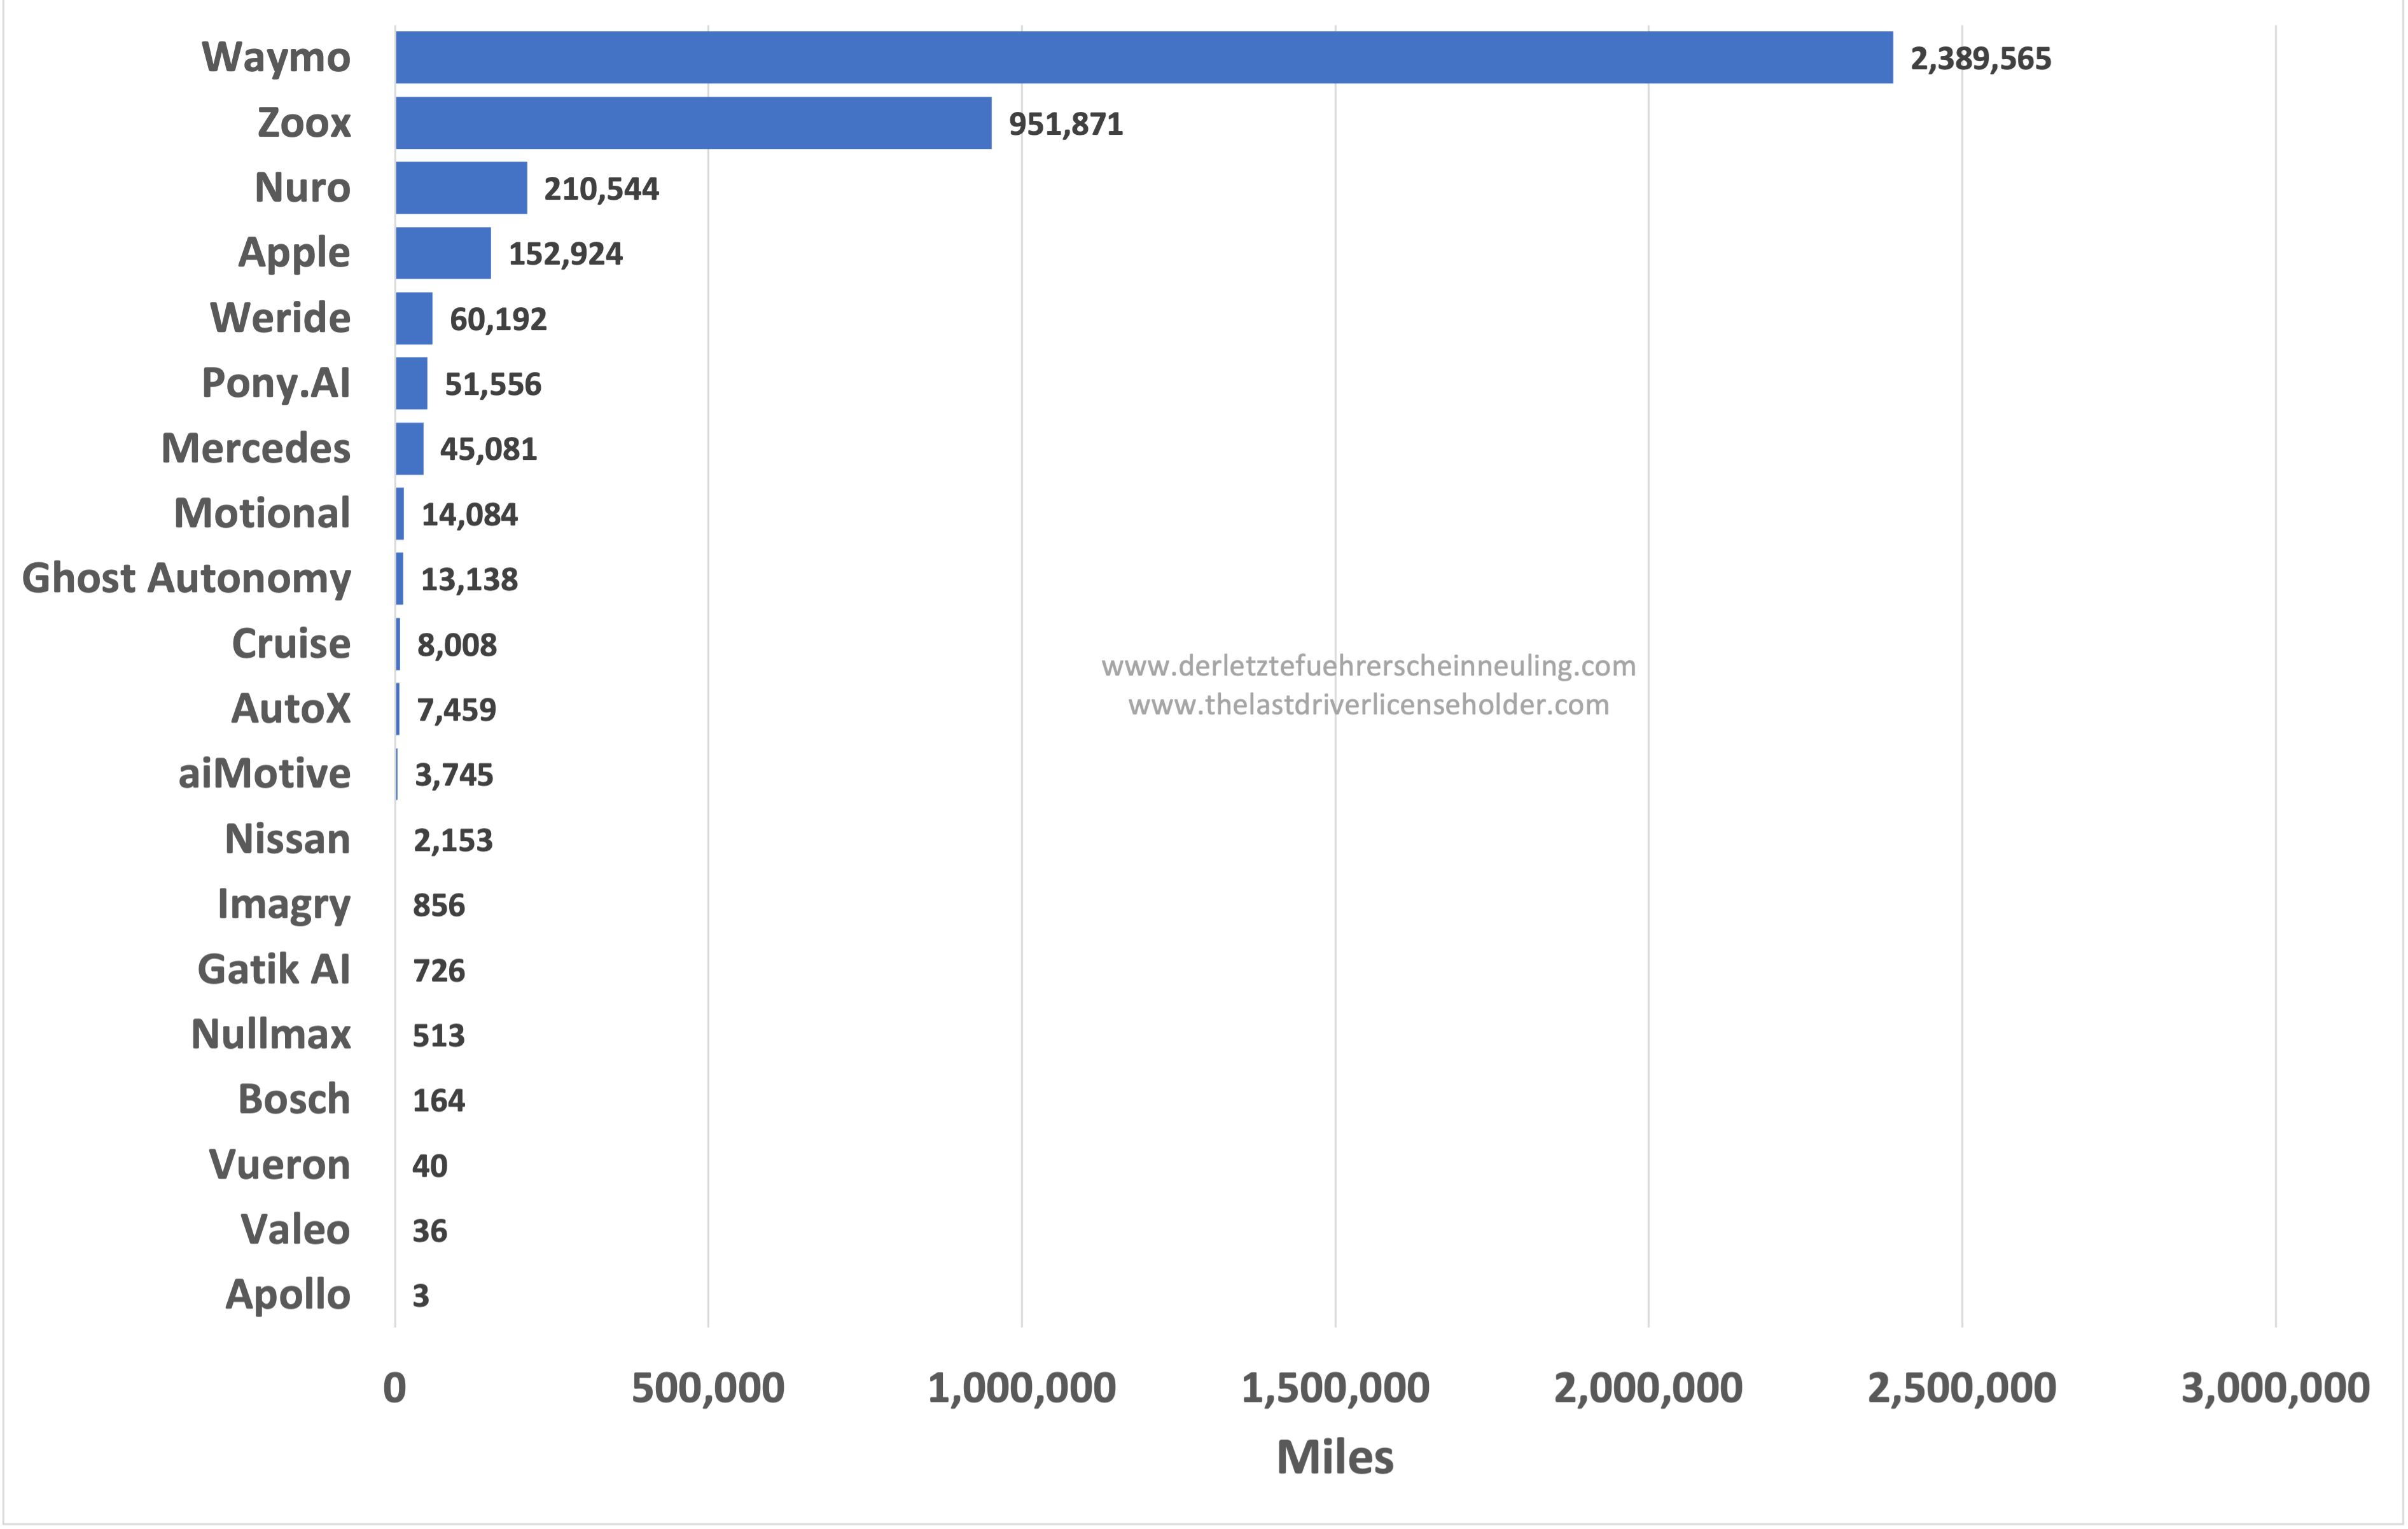Image resolution: width=2408 pixels, height=1529 pixels.
Task: Click the Apple bar
Action: [443, 253]
